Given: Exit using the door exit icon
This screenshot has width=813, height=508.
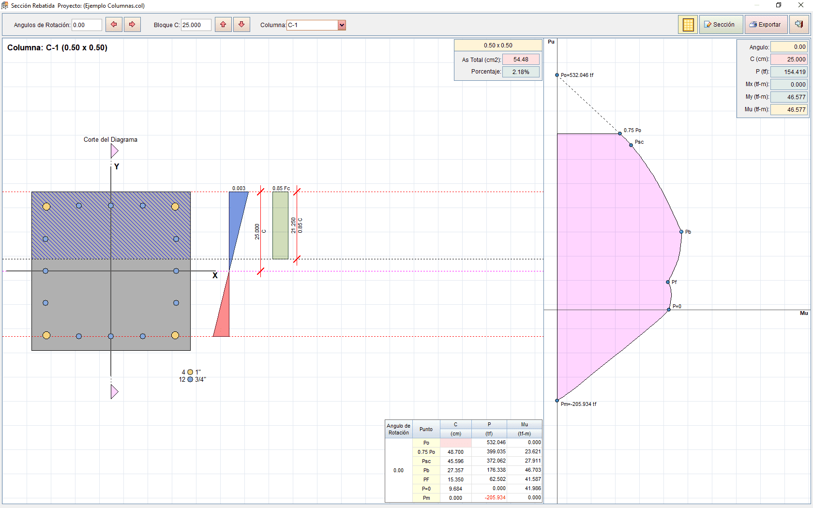Looking at the screenshot, I should [x=799, y=24].
